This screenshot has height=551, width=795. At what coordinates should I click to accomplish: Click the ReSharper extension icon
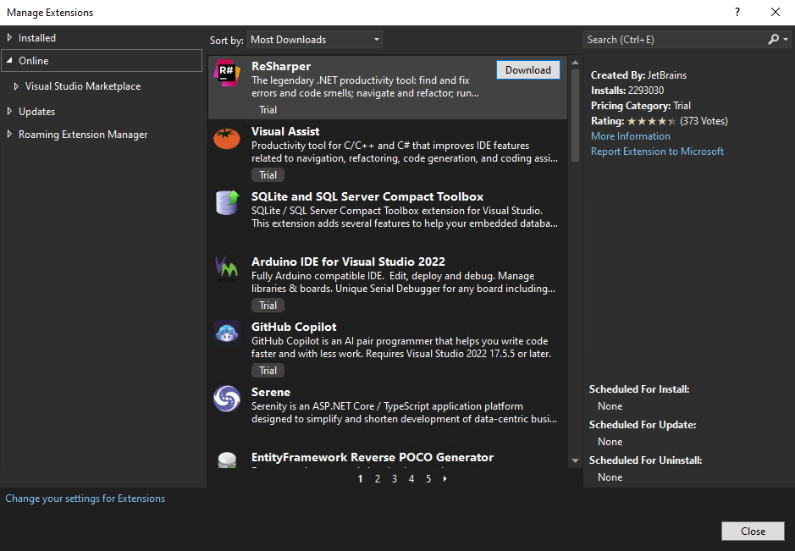tap(227, 73)
